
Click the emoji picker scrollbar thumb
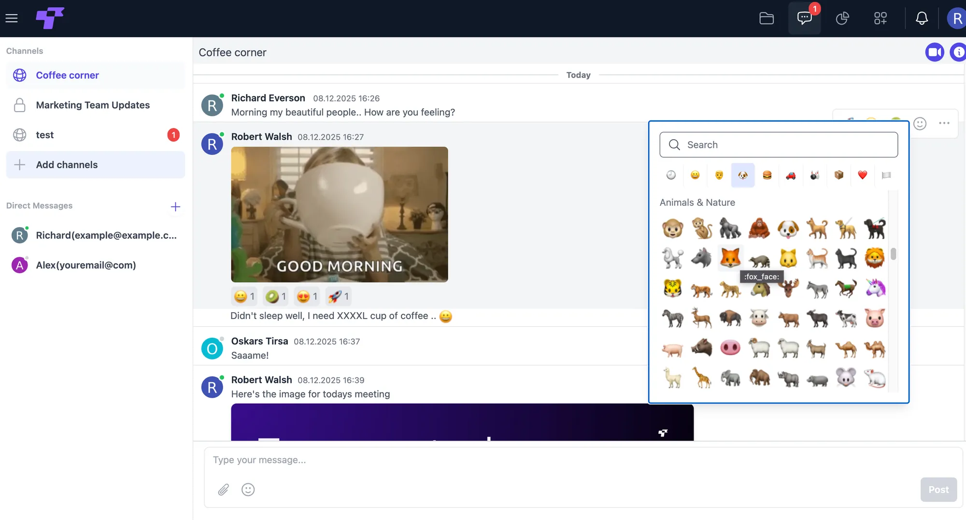pos(894,254)
